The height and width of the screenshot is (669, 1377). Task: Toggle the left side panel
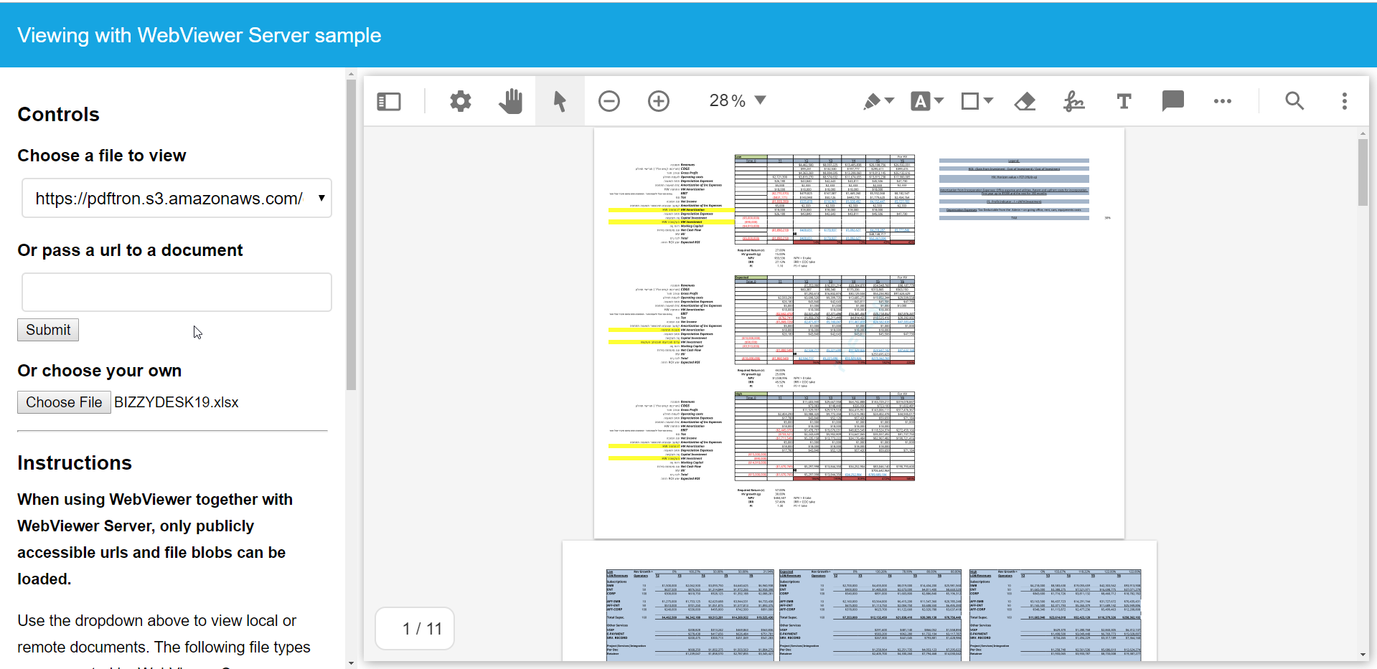pos(389,101)
